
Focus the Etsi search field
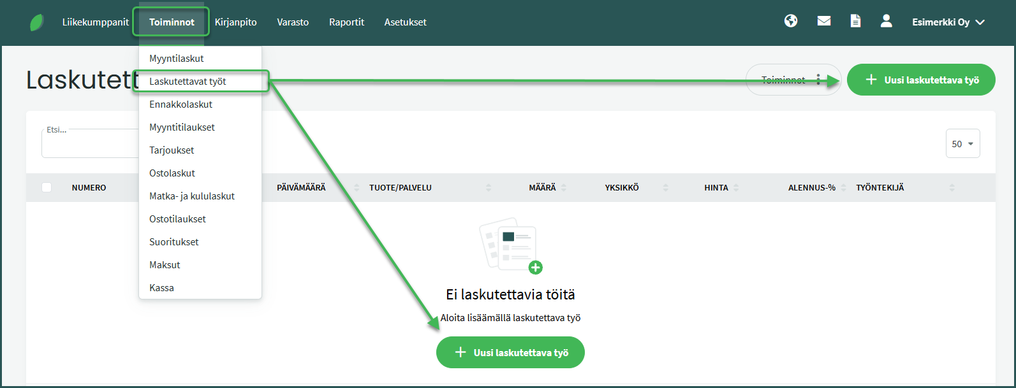click(89, 145)
